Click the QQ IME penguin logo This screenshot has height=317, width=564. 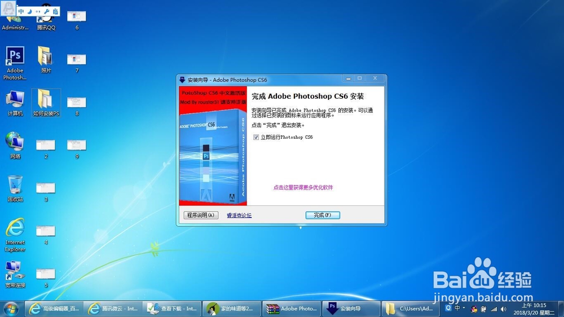click(8, 8)
